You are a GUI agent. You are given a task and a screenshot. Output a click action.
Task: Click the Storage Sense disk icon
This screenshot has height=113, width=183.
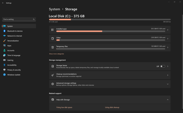pos(53,66)
